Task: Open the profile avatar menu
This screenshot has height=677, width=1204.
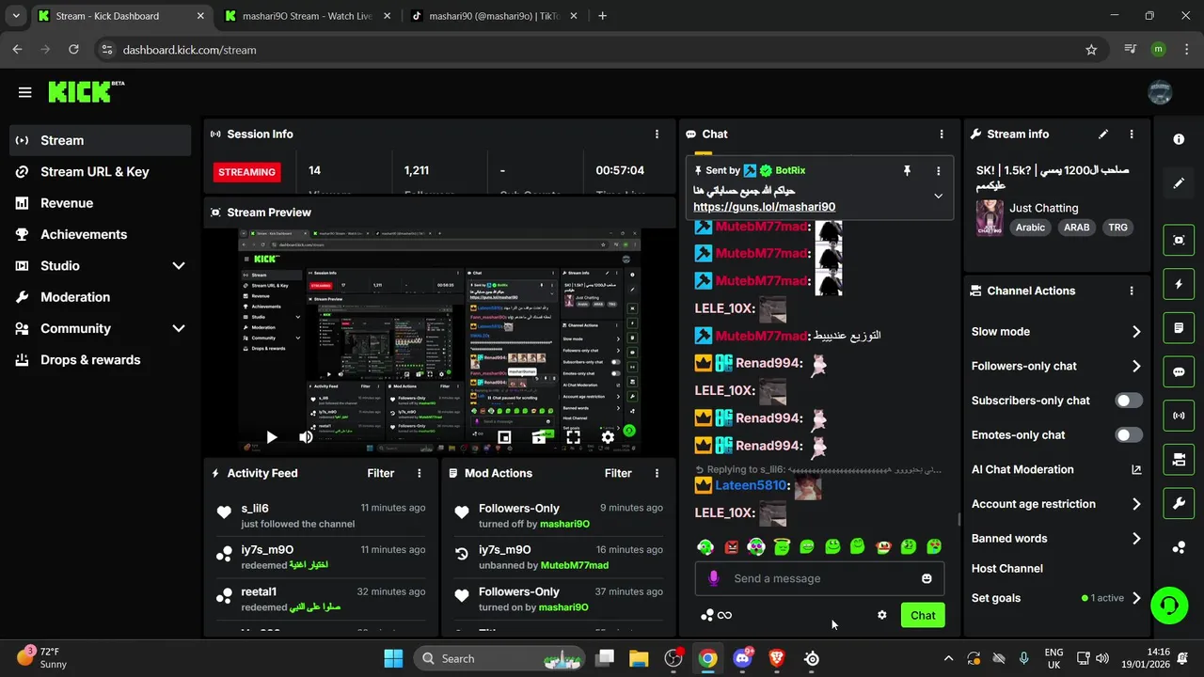Action: coord(1160,92)
